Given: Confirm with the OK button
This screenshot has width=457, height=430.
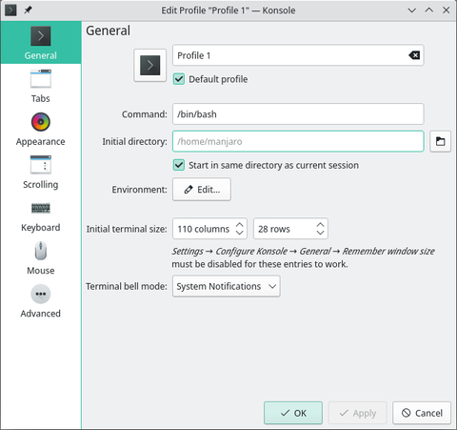Looking at the screenshot, I should point(293,413).
